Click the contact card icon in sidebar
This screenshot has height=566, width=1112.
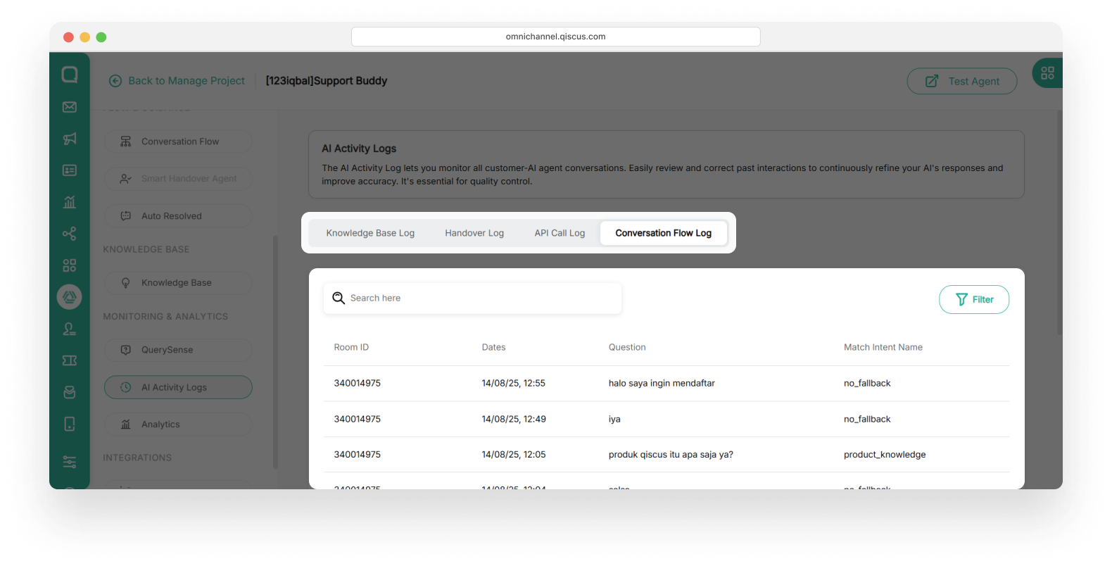tap(70, 170)
